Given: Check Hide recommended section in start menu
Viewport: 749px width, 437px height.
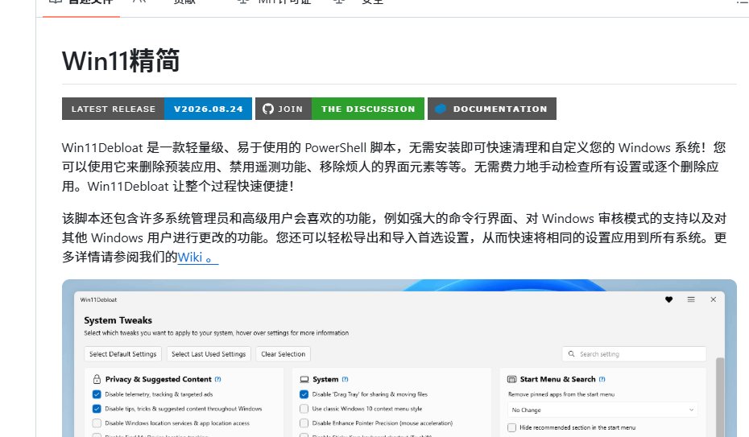Looking at the screenshot, I should tap(511, 427).
